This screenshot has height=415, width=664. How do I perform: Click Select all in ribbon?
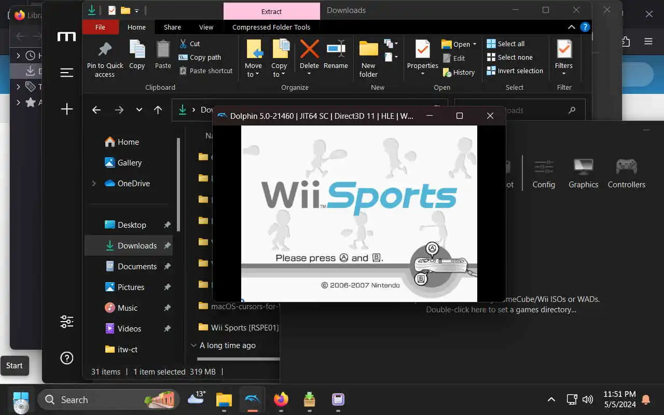[x=506, y=44]
